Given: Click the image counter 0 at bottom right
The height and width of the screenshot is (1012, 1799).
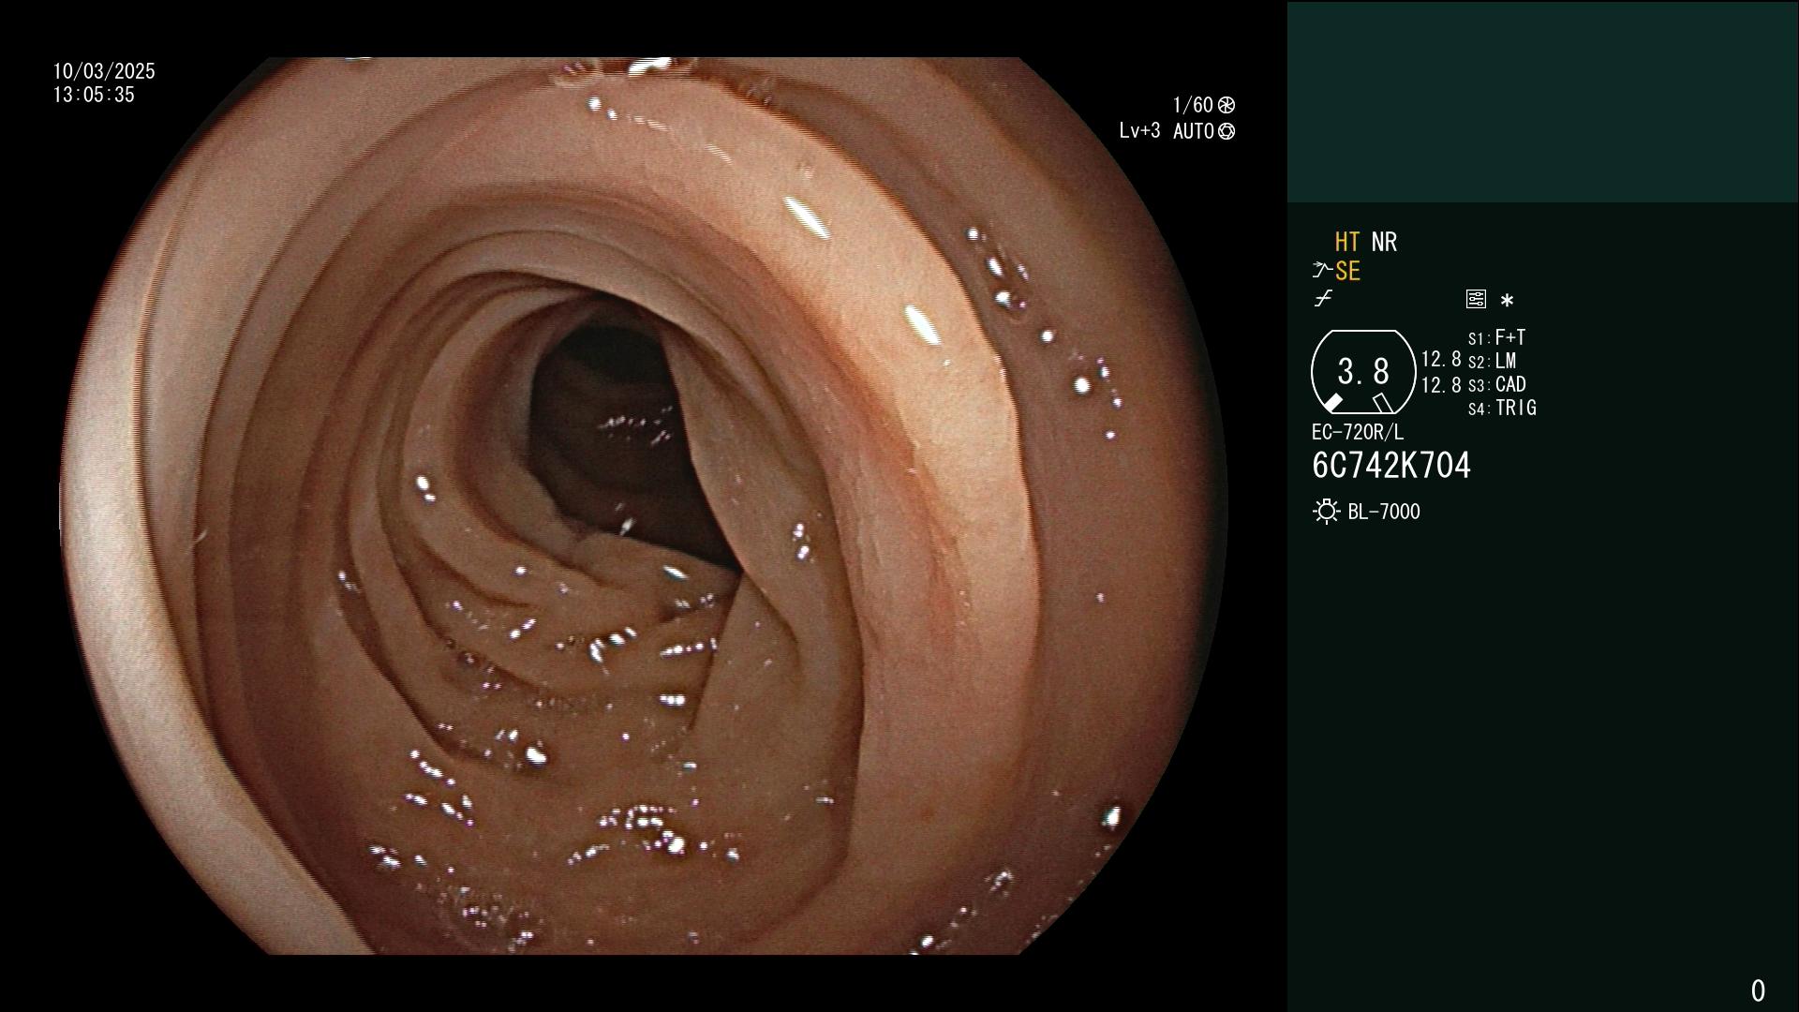Looking at the screenshot, I should [1758, 990].
